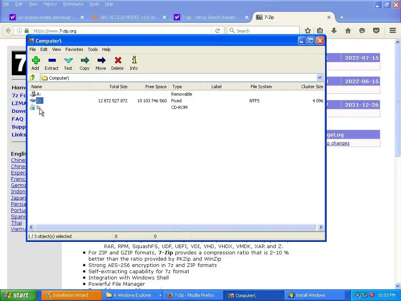
Task: Click the Computer\ path field
Action: (x=179, y=78)
